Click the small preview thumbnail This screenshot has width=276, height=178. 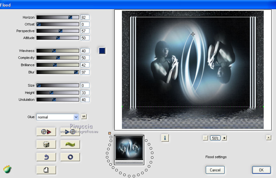[129, 150]
